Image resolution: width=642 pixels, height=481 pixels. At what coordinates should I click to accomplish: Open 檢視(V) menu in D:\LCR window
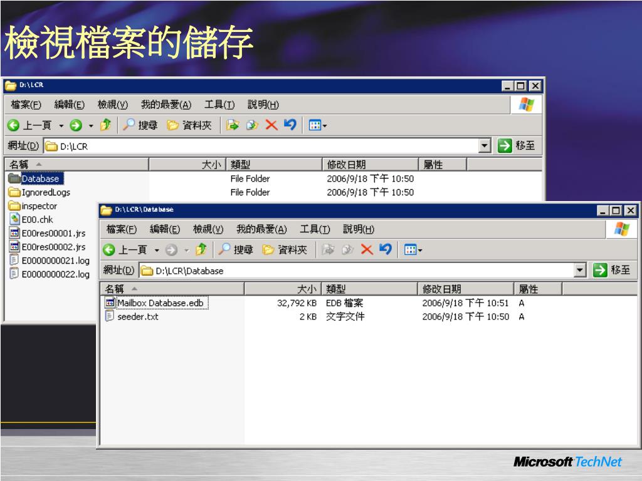113,105
